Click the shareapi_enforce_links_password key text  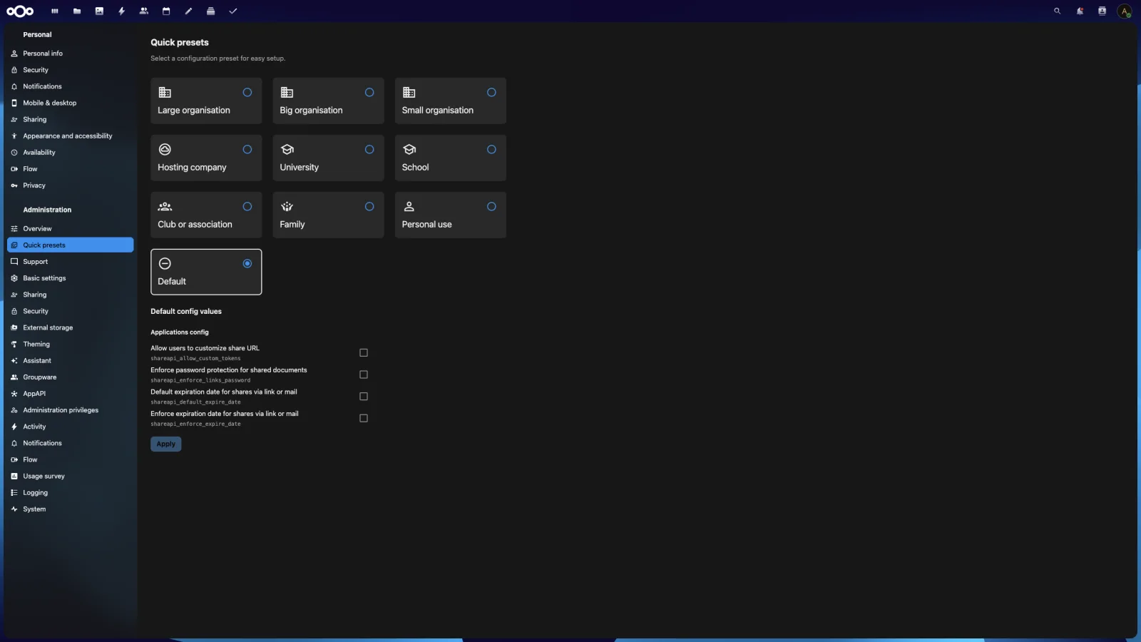(200, 380)
